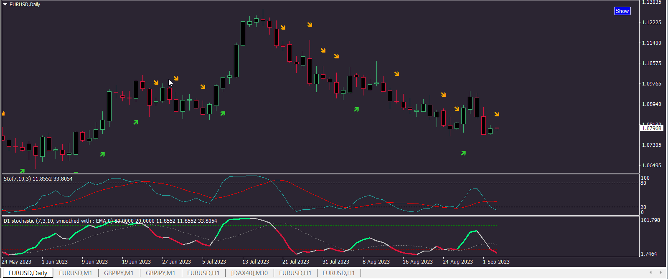Click the 19 Jun 2023 date label

tap(136, 262)
